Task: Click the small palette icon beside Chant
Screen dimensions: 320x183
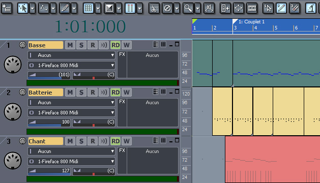Action: [x=23, y=141]
